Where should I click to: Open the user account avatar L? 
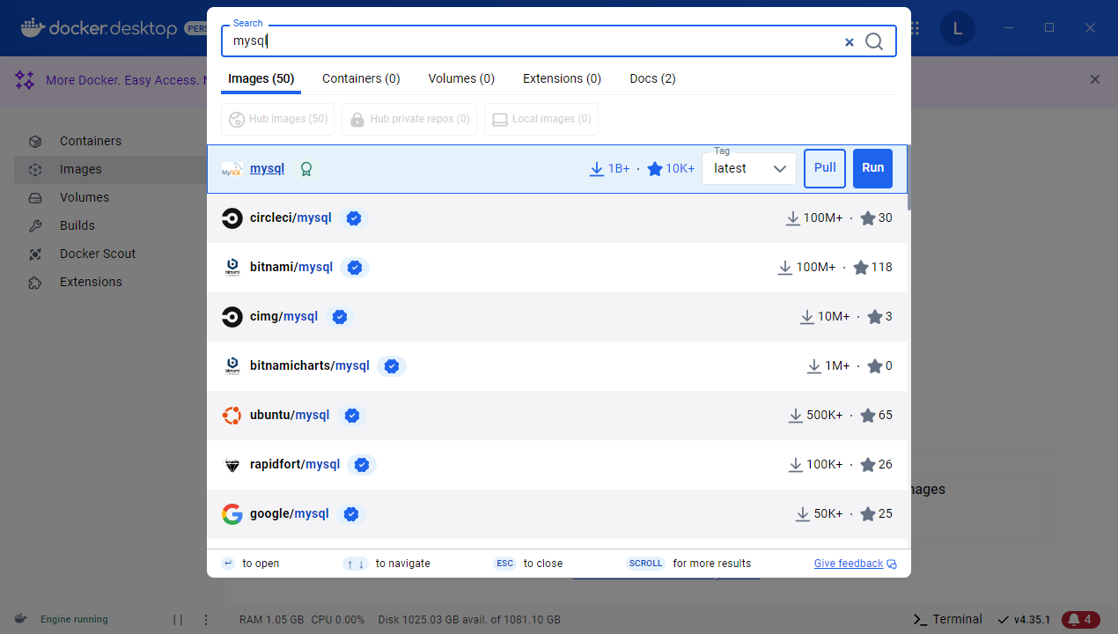[958, 29]
